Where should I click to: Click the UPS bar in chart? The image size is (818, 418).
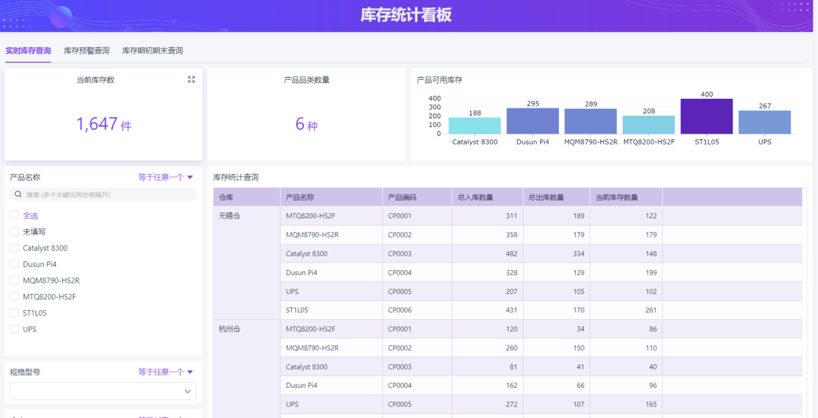[764, 123]
